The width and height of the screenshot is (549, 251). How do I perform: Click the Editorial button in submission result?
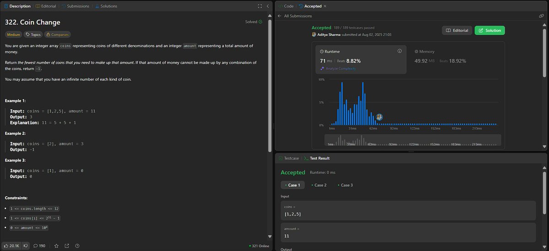tap(457, 30)
